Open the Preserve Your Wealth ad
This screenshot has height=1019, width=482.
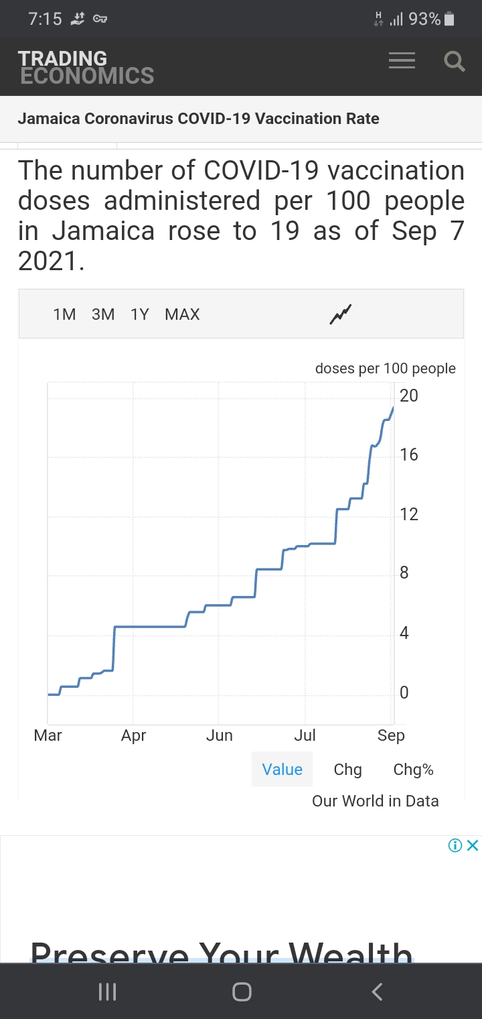[x=221, y=949]
